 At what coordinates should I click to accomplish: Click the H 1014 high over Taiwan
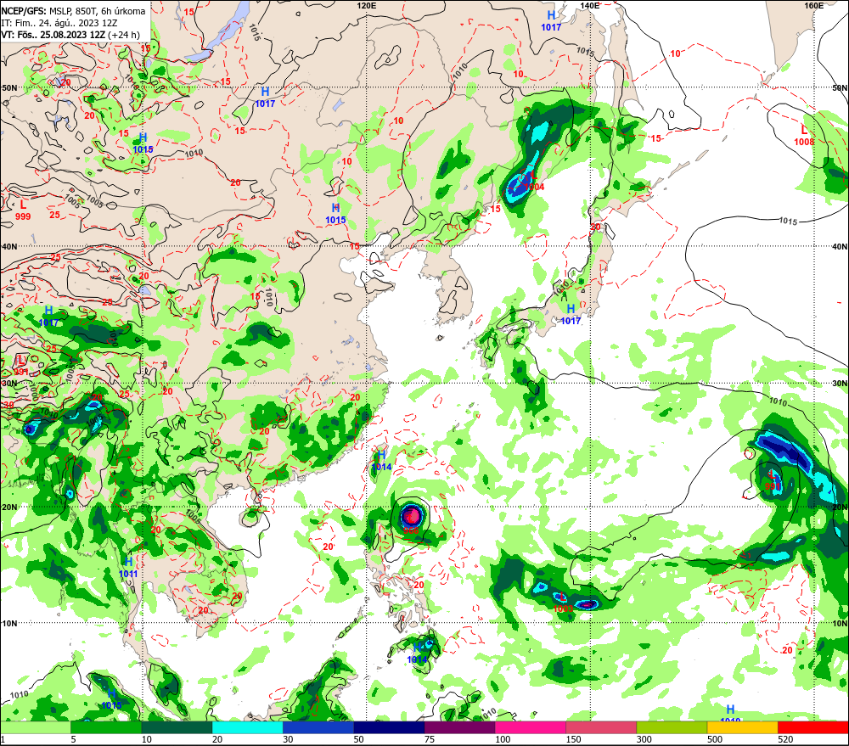(381, 461)
